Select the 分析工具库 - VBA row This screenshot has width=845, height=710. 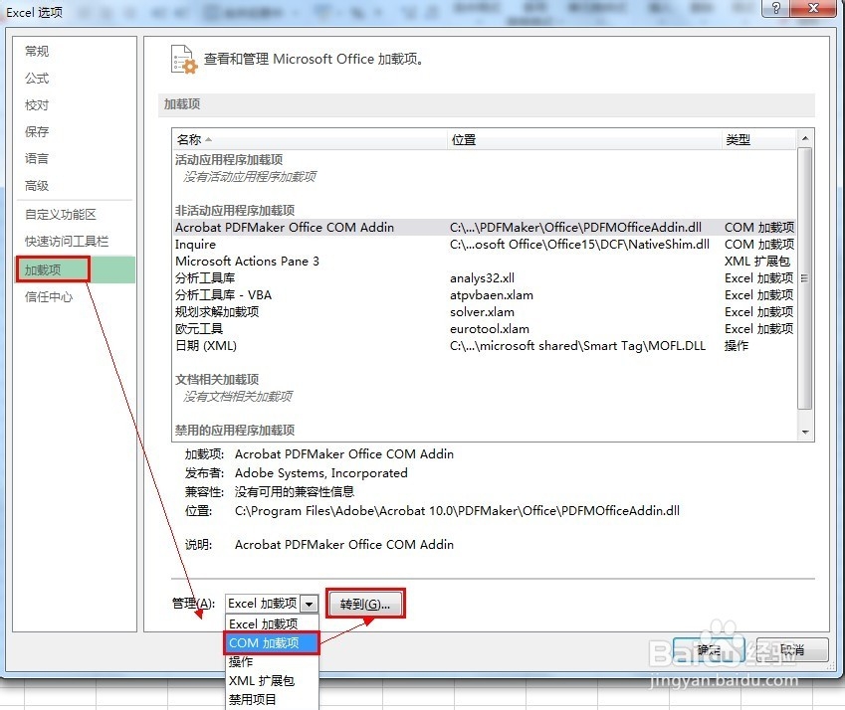(x=484, y=295)
